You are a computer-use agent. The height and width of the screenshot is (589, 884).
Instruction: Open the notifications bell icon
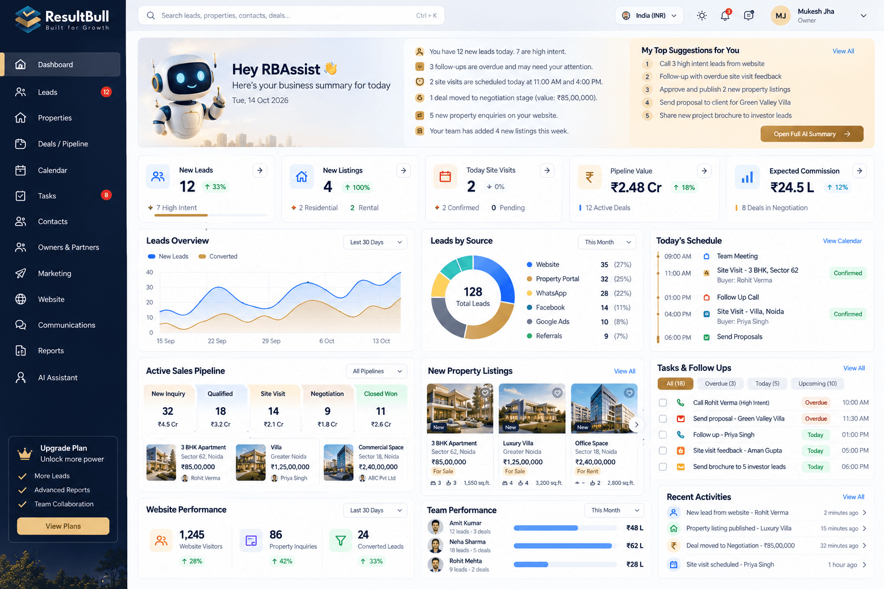[725, 16]
